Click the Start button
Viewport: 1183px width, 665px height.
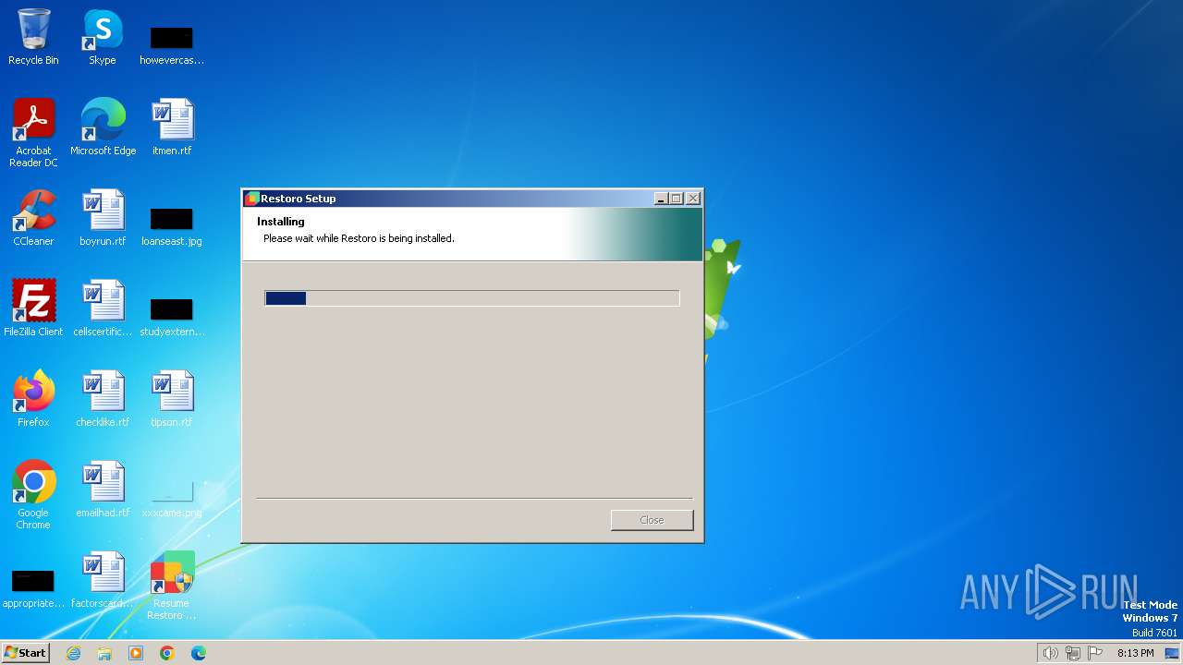26,653
